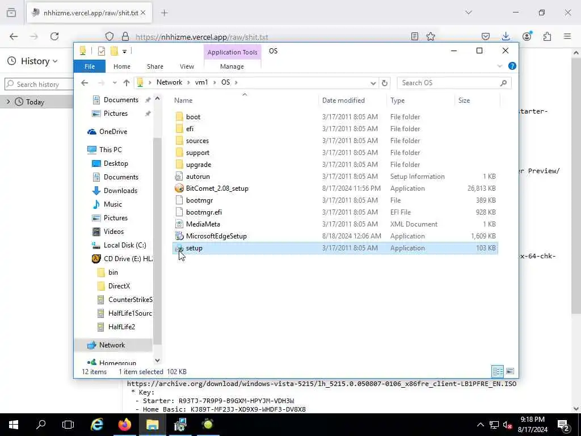Click Network in breadcrumb path
The image size is (581, 436).
click(x=169, y=82)
